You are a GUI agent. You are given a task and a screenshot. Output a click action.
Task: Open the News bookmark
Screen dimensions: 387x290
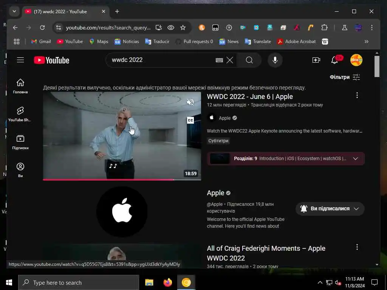pos(229,42)
